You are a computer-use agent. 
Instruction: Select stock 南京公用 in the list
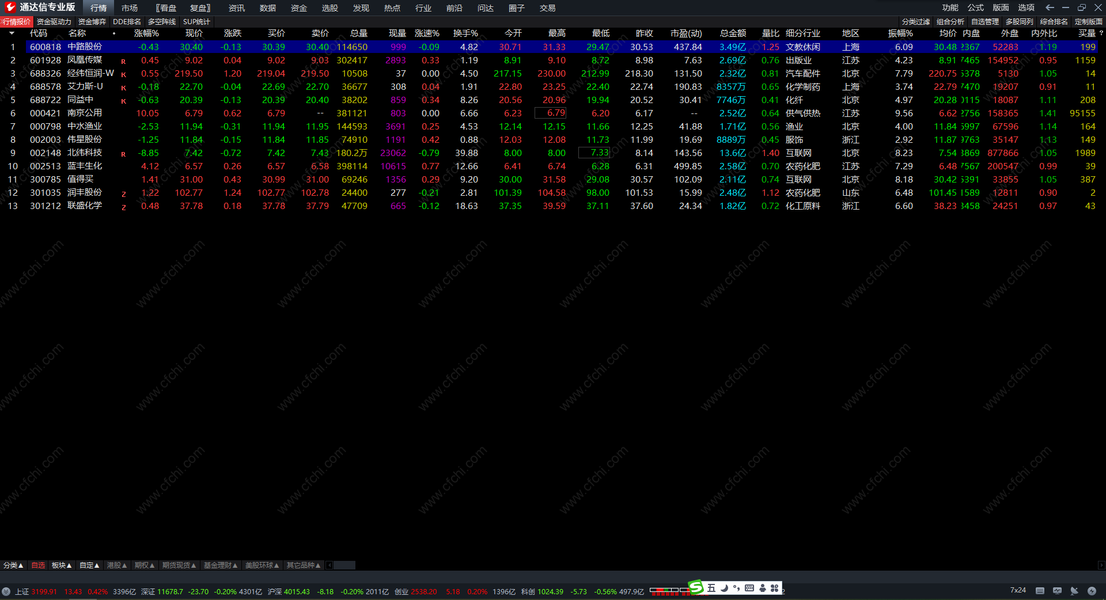[x=85, y=113]
